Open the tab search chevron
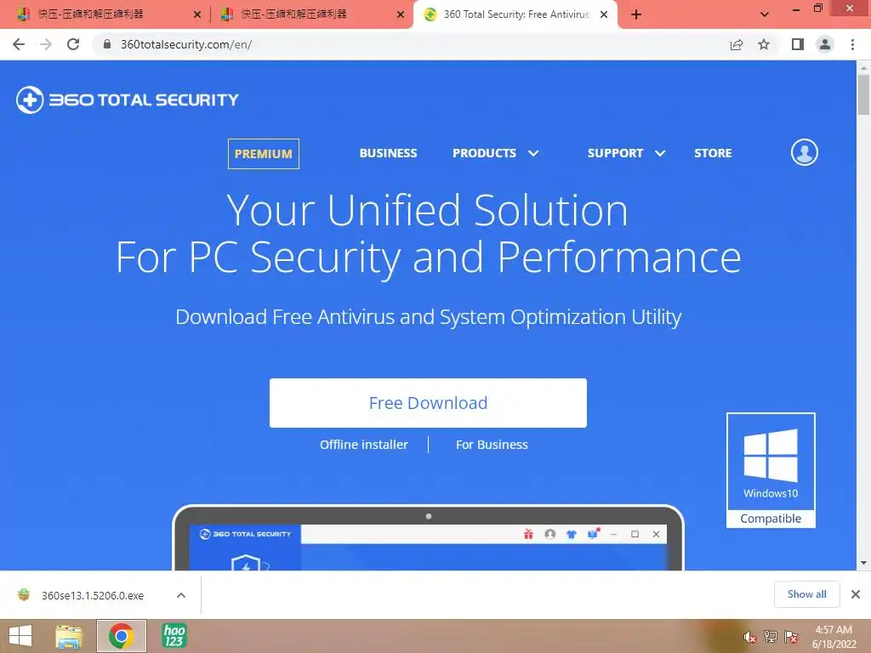871x653 pixels. (765, 14)
